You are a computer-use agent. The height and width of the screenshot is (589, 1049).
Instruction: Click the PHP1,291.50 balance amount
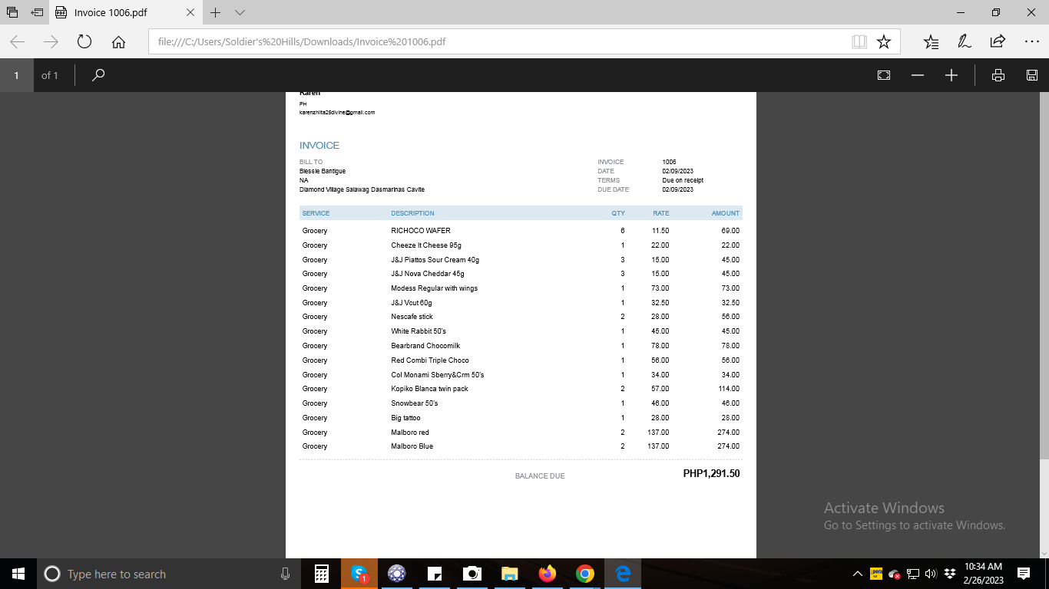(712, 474)
